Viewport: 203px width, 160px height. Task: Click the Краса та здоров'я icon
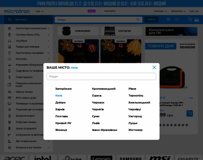click(x=9, y=129)
